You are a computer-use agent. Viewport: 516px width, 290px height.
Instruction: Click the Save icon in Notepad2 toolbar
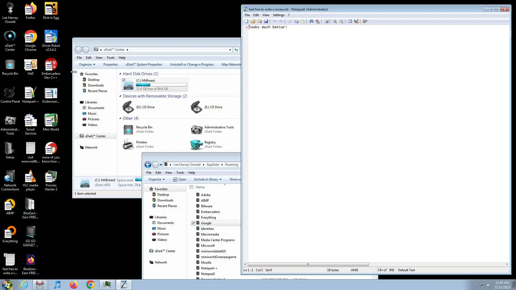(x=266, y=21)
